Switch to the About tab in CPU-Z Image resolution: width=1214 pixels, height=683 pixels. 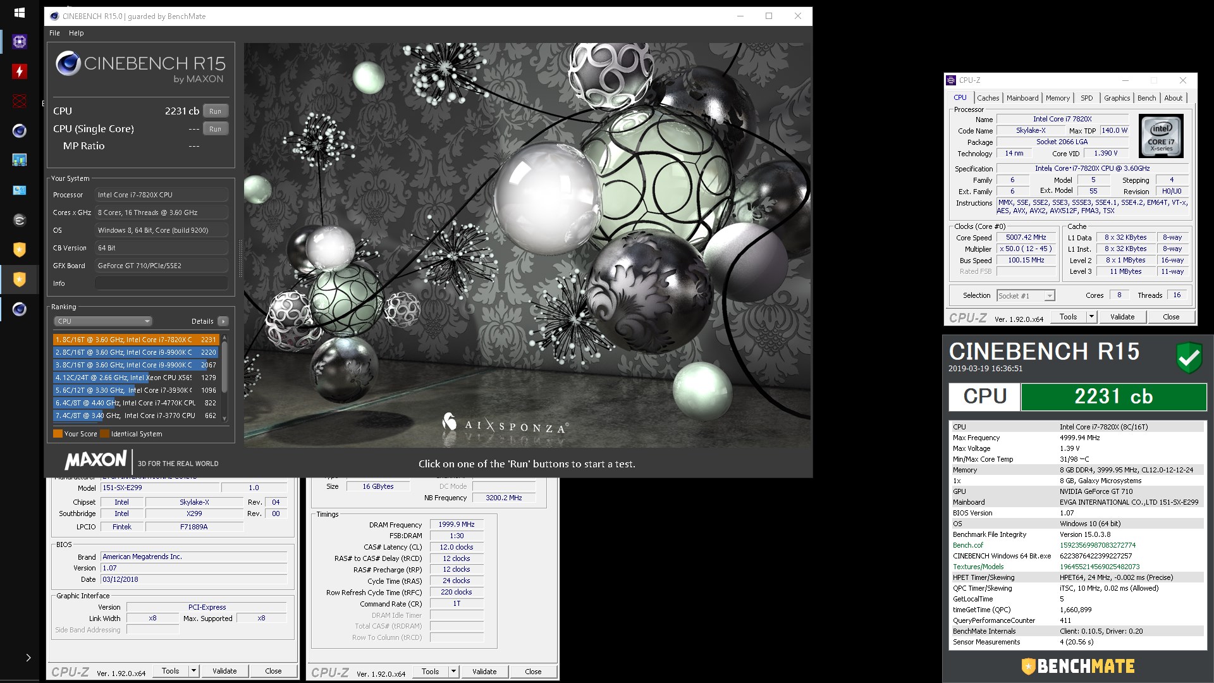coord(1174,98)
